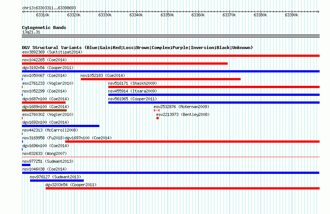The height and width of the screenshot is (214, 330).
Task: Click the short blue bar under nsv977251
Action: pos(26,165)
